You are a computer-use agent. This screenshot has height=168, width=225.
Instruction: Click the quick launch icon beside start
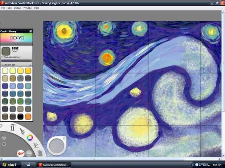(29, 165)
